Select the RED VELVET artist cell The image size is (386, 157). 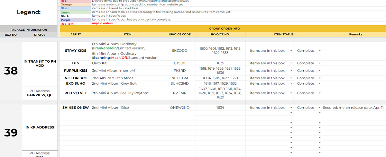coord(75,93)
